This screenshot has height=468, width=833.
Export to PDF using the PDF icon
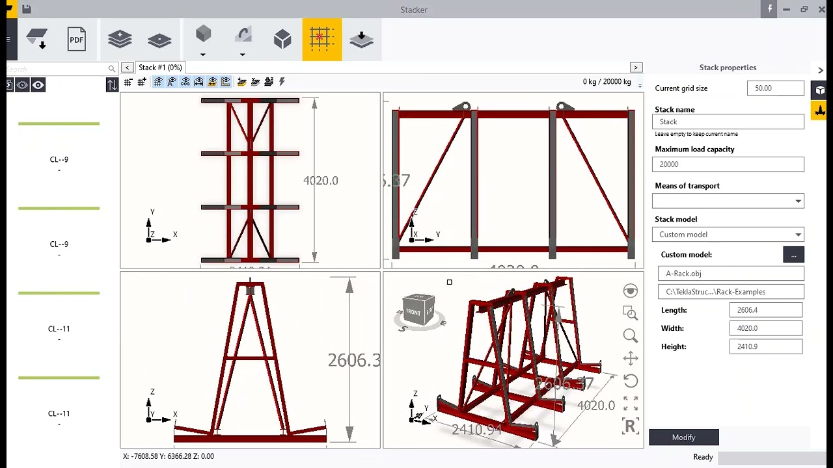click(77, 39)
